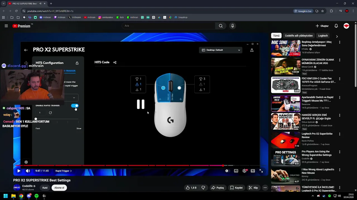This screenshot has height=200, width=357.
Task: Mute the tab via the speaker icon
Action: (41, 4)
